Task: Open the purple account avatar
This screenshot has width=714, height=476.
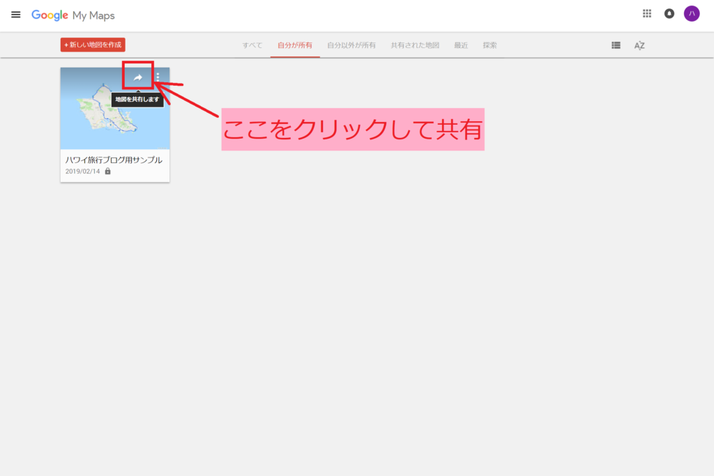Action: coord(691,14)
